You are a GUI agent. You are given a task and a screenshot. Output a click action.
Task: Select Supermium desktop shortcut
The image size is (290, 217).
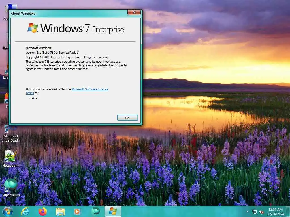(x=11, y=188)
